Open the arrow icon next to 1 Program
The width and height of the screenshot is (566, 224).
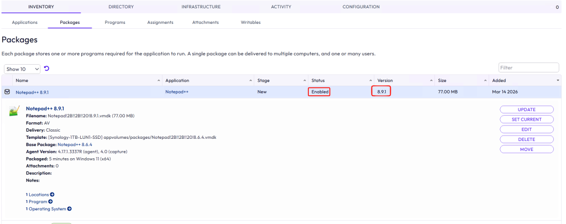(50, 201)
